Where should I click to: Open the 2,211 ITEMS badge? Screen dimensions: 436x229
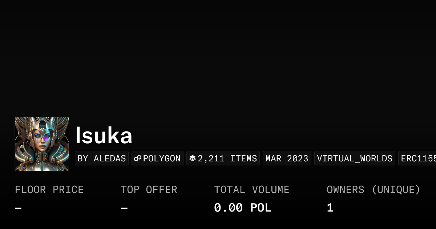223,158
